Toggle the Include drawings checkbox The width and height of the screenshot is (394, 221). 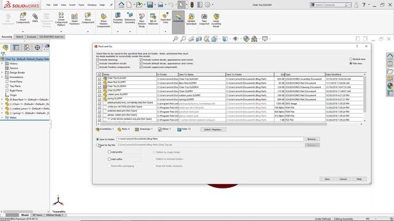pos(97,60)
